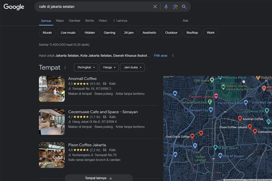
Task: Open Google Lens image search
Action: coord(175,7)
